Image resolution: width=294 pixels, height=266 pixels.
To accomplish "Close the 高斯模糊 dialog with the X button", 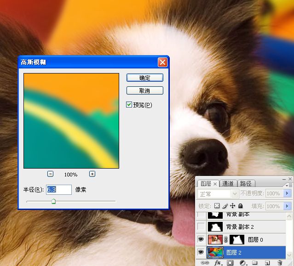I will click(162, 62).
